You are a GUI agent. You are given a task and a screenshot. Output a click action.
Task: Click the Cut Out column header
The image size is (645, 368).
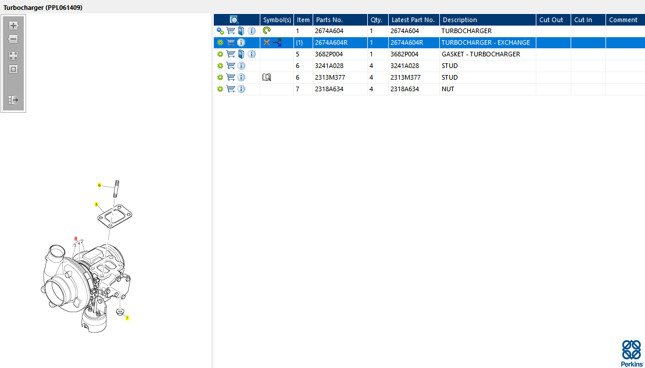[553, 20]
